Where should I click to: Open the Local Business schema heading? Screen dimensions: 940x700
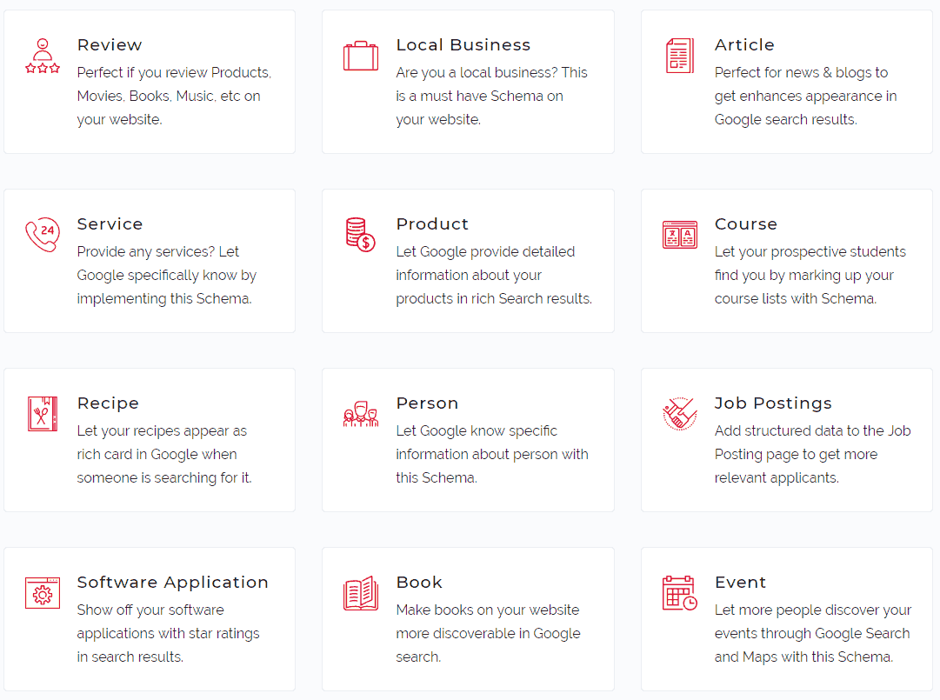click(463, 45)
